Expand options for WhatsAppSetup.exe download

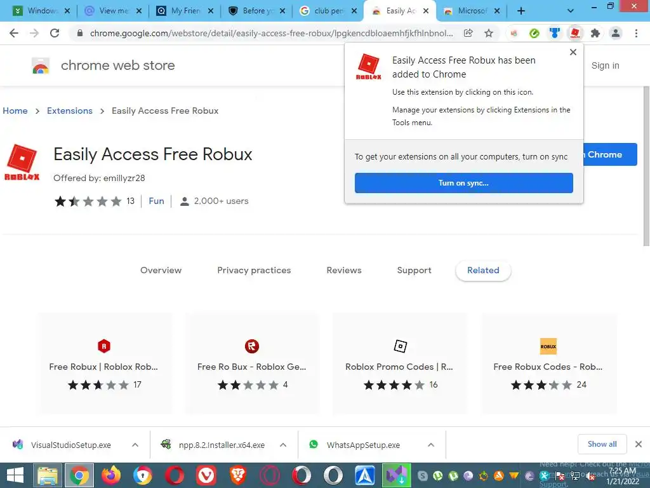coord(431,445)
